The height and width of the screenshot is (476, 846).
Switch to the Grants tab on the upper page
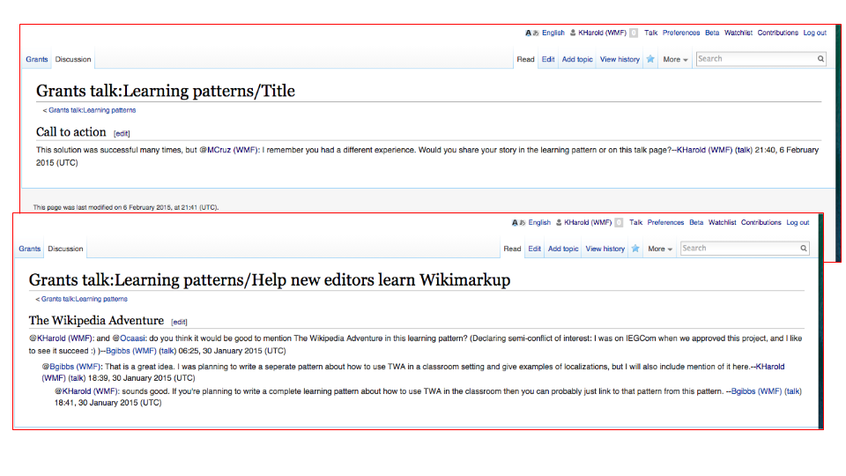[x=37, y=59]
